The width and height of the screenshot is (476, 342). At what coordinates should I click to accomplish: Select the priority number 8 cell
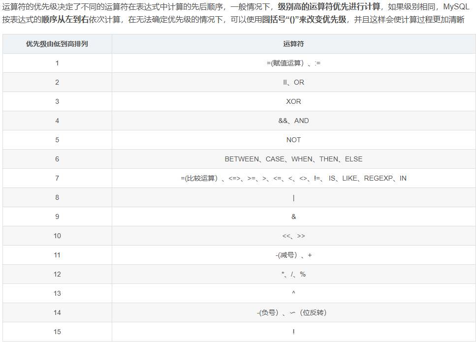click(57, 197)
